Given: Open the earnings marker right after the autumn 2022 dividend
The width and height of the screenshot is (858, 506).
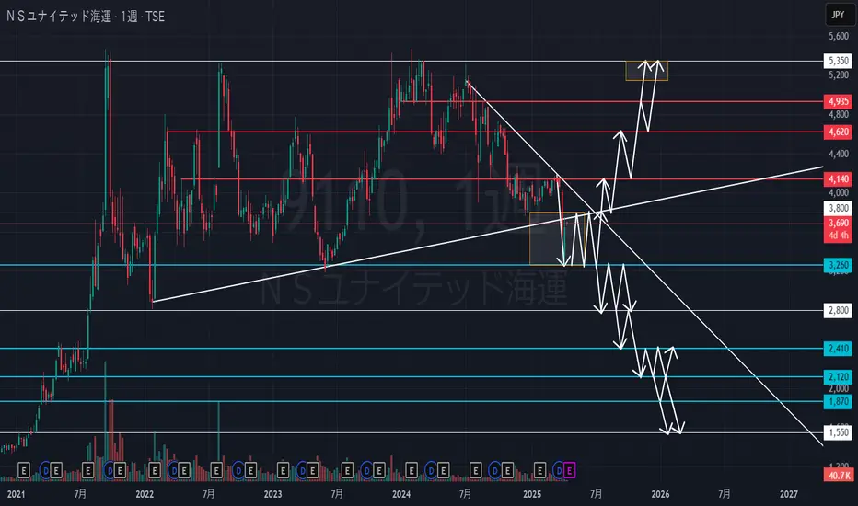Looking at the screenshot, I should [250, 470].
